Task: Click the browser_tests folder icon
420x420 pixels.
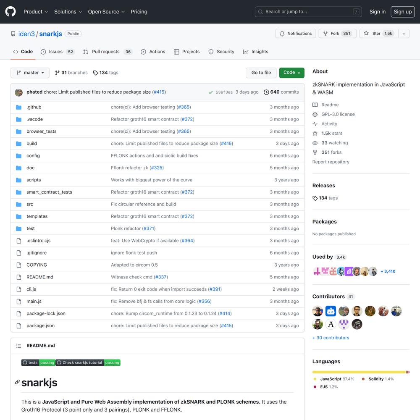Action: (x=19, y=131)
